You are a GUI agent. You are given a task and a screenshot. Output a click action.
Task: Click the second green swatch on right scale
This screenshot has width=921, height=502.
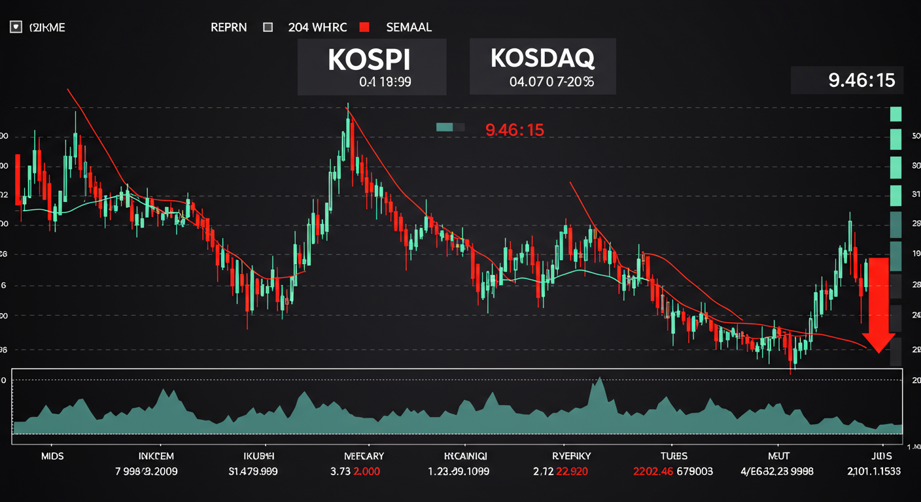[895, 139]
